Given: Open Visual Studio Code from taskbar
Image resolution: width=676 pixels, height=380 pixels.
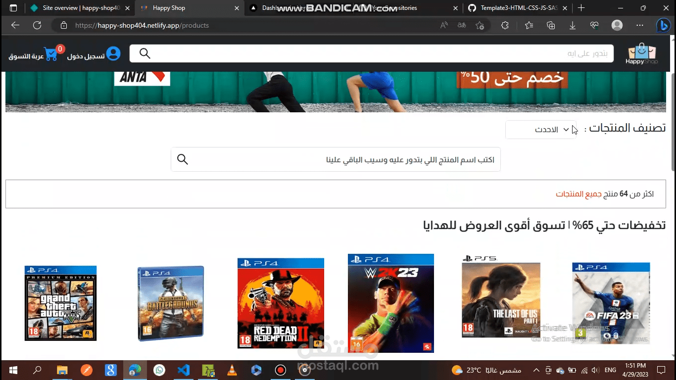Looking at the screenshot, I should tap(184, 370).
